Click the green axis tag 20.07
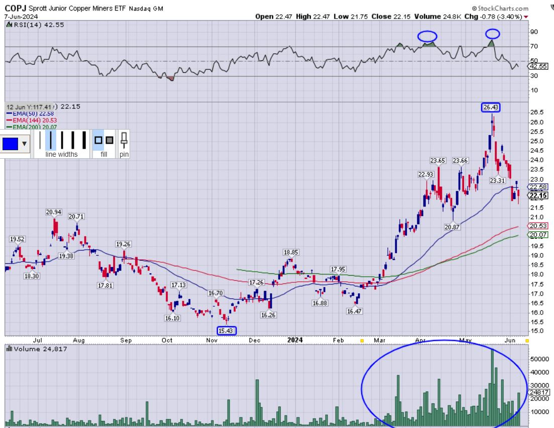Viewport: 554px width, 428px height. 538,235
